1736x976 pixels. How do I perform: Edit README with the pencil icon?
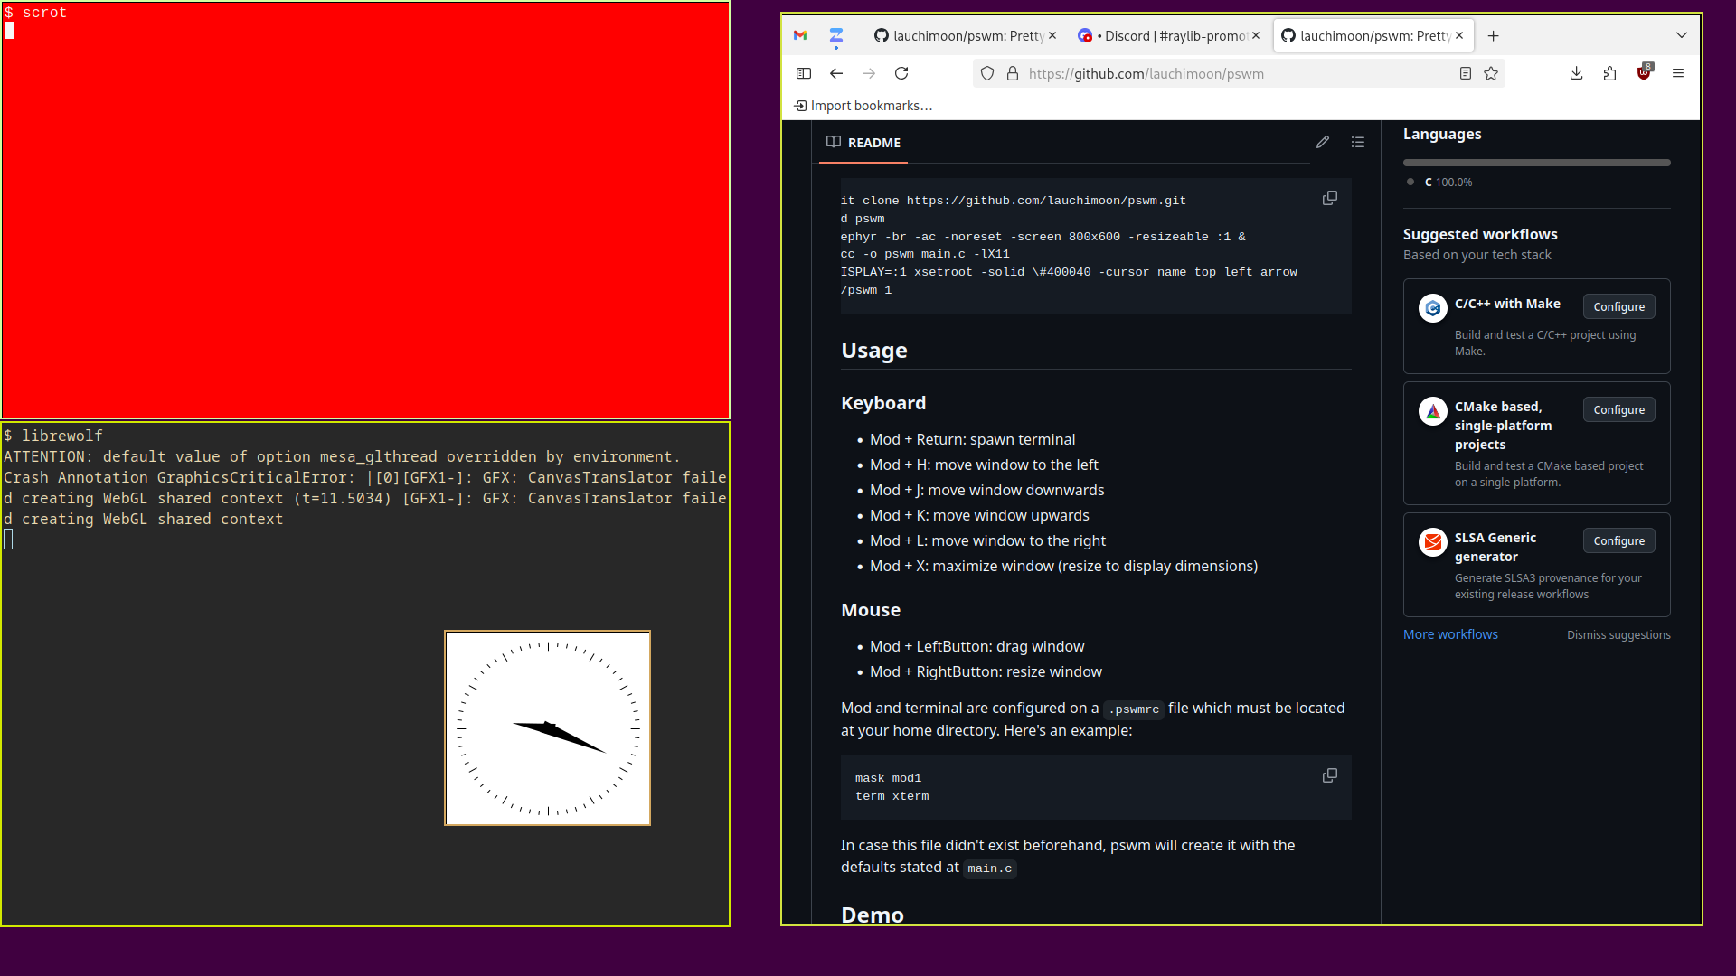coord(1323,142)
